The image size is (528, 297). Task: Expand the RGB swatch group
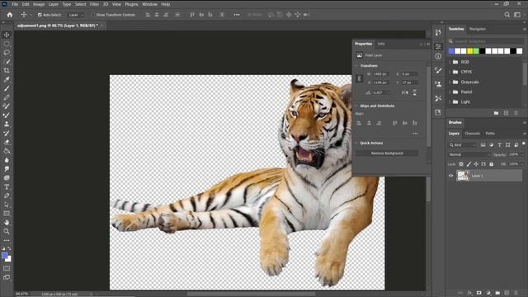pyautogui.click(x=450, y=62)
